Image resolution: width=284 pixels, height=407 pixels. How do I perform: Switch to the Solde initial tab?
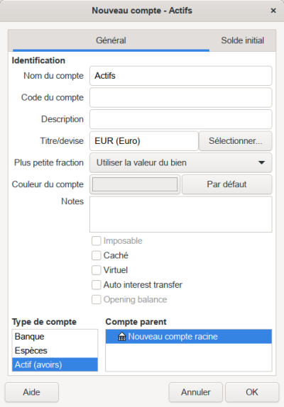pos(242,40)
